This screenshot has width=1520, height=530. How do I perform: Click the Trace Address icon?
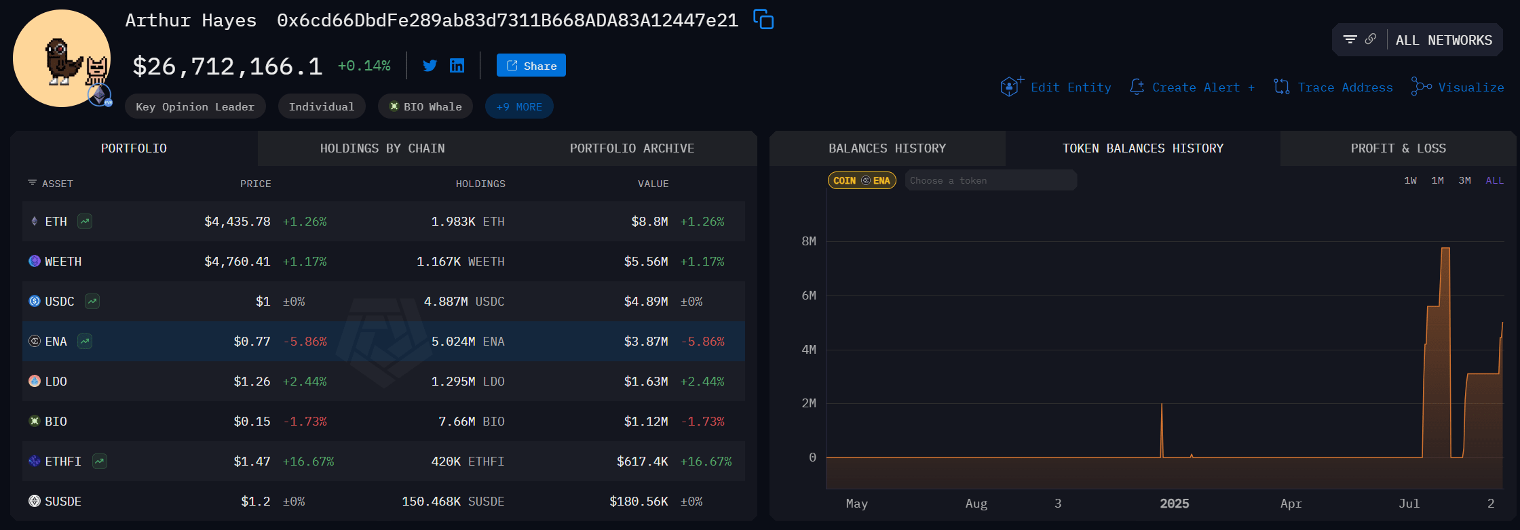pos(1282,87)
